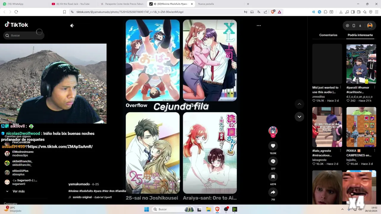
Task: Open the Sugarser0 followed account
Action: [20, 182]
